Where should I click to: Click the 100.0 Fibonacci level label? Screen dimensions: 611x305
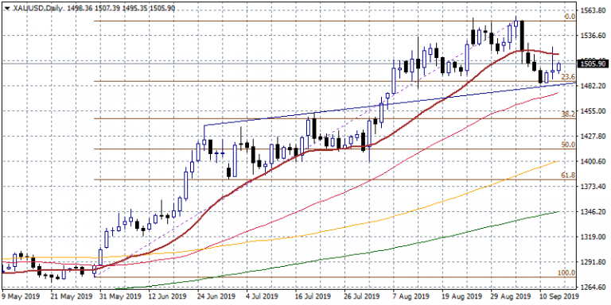[x=567, y=273]
